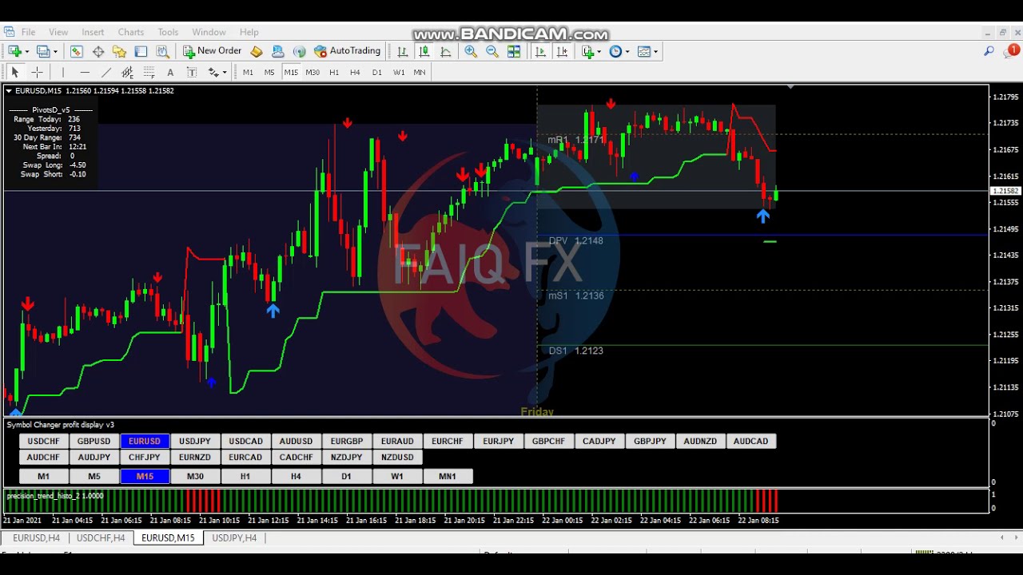Open the Data Window crosshair icon

[98, 51]
